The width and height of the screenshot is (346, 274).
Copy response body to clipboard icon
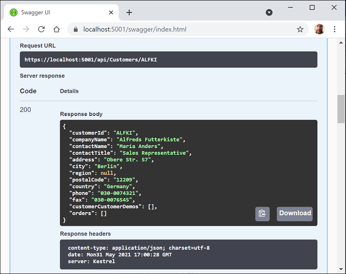262,214
